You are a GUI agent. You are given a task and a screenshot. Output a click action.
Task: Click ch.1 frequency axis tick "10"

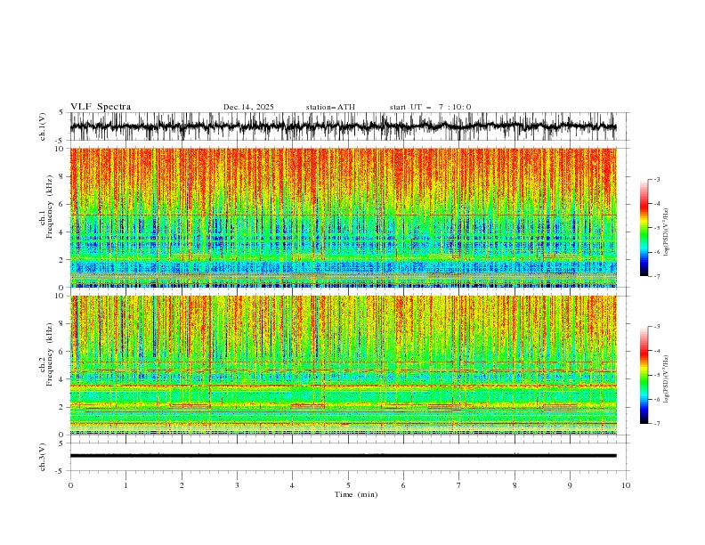(61, 149)
